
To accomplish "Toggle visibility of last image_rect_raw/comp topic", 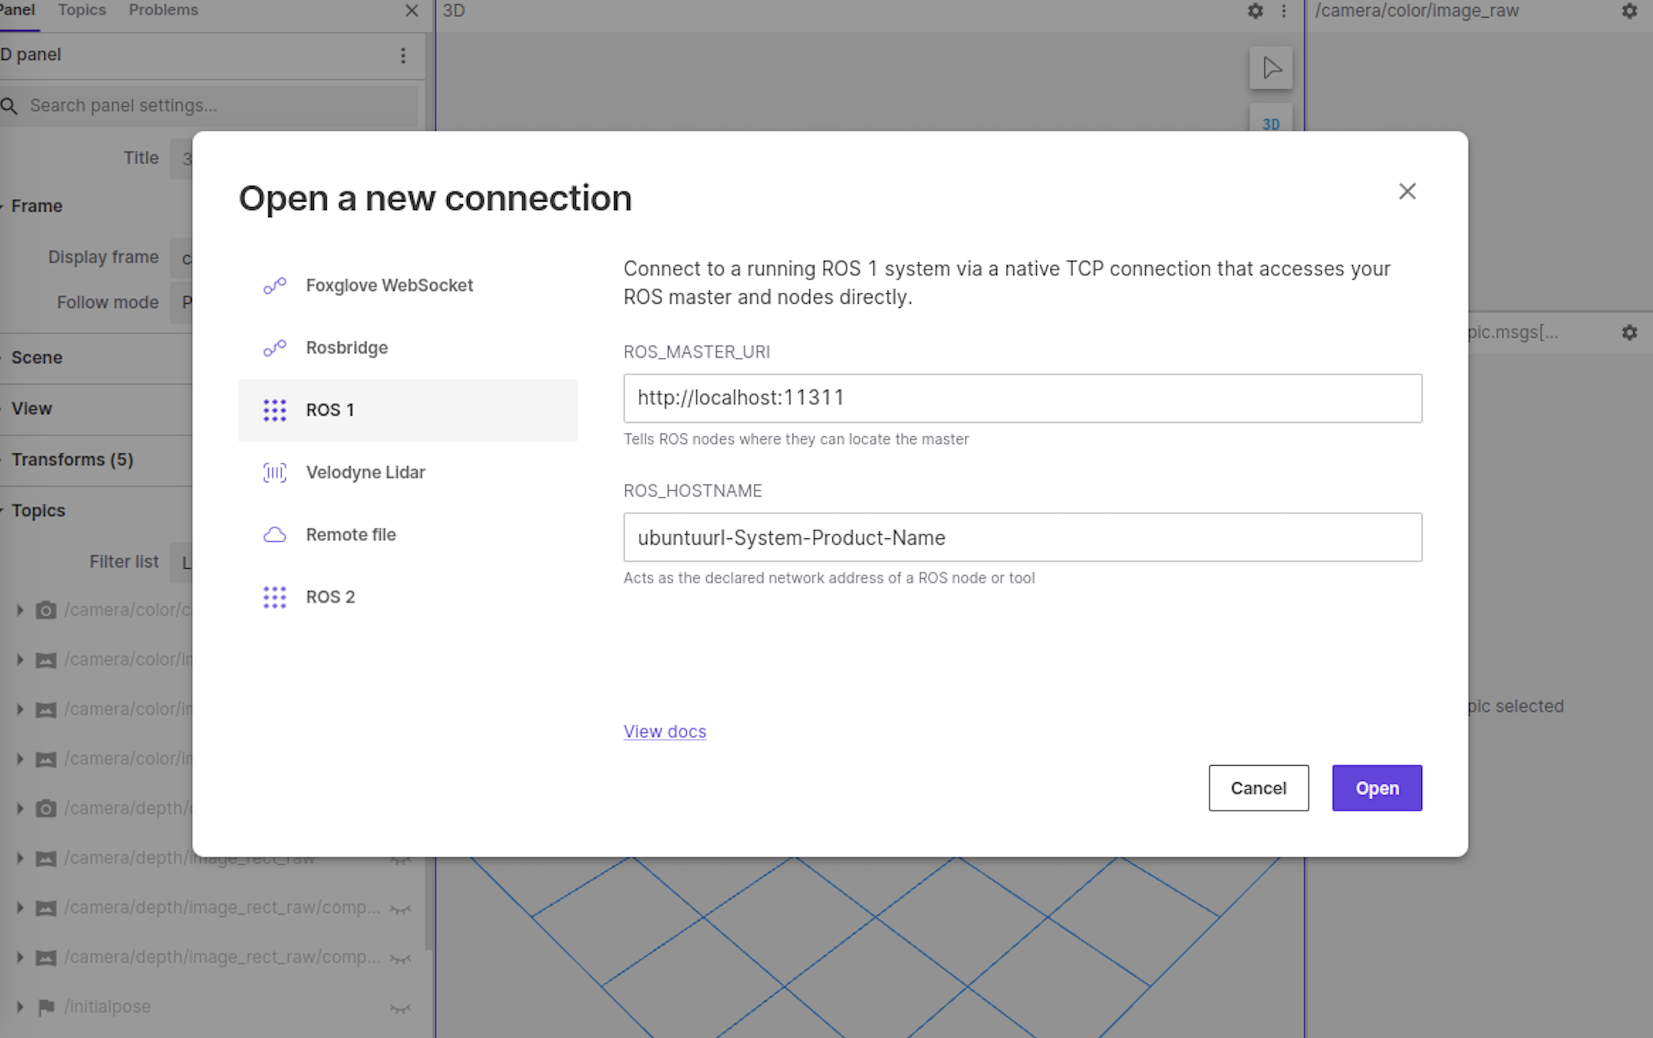I will pos(400,958).
